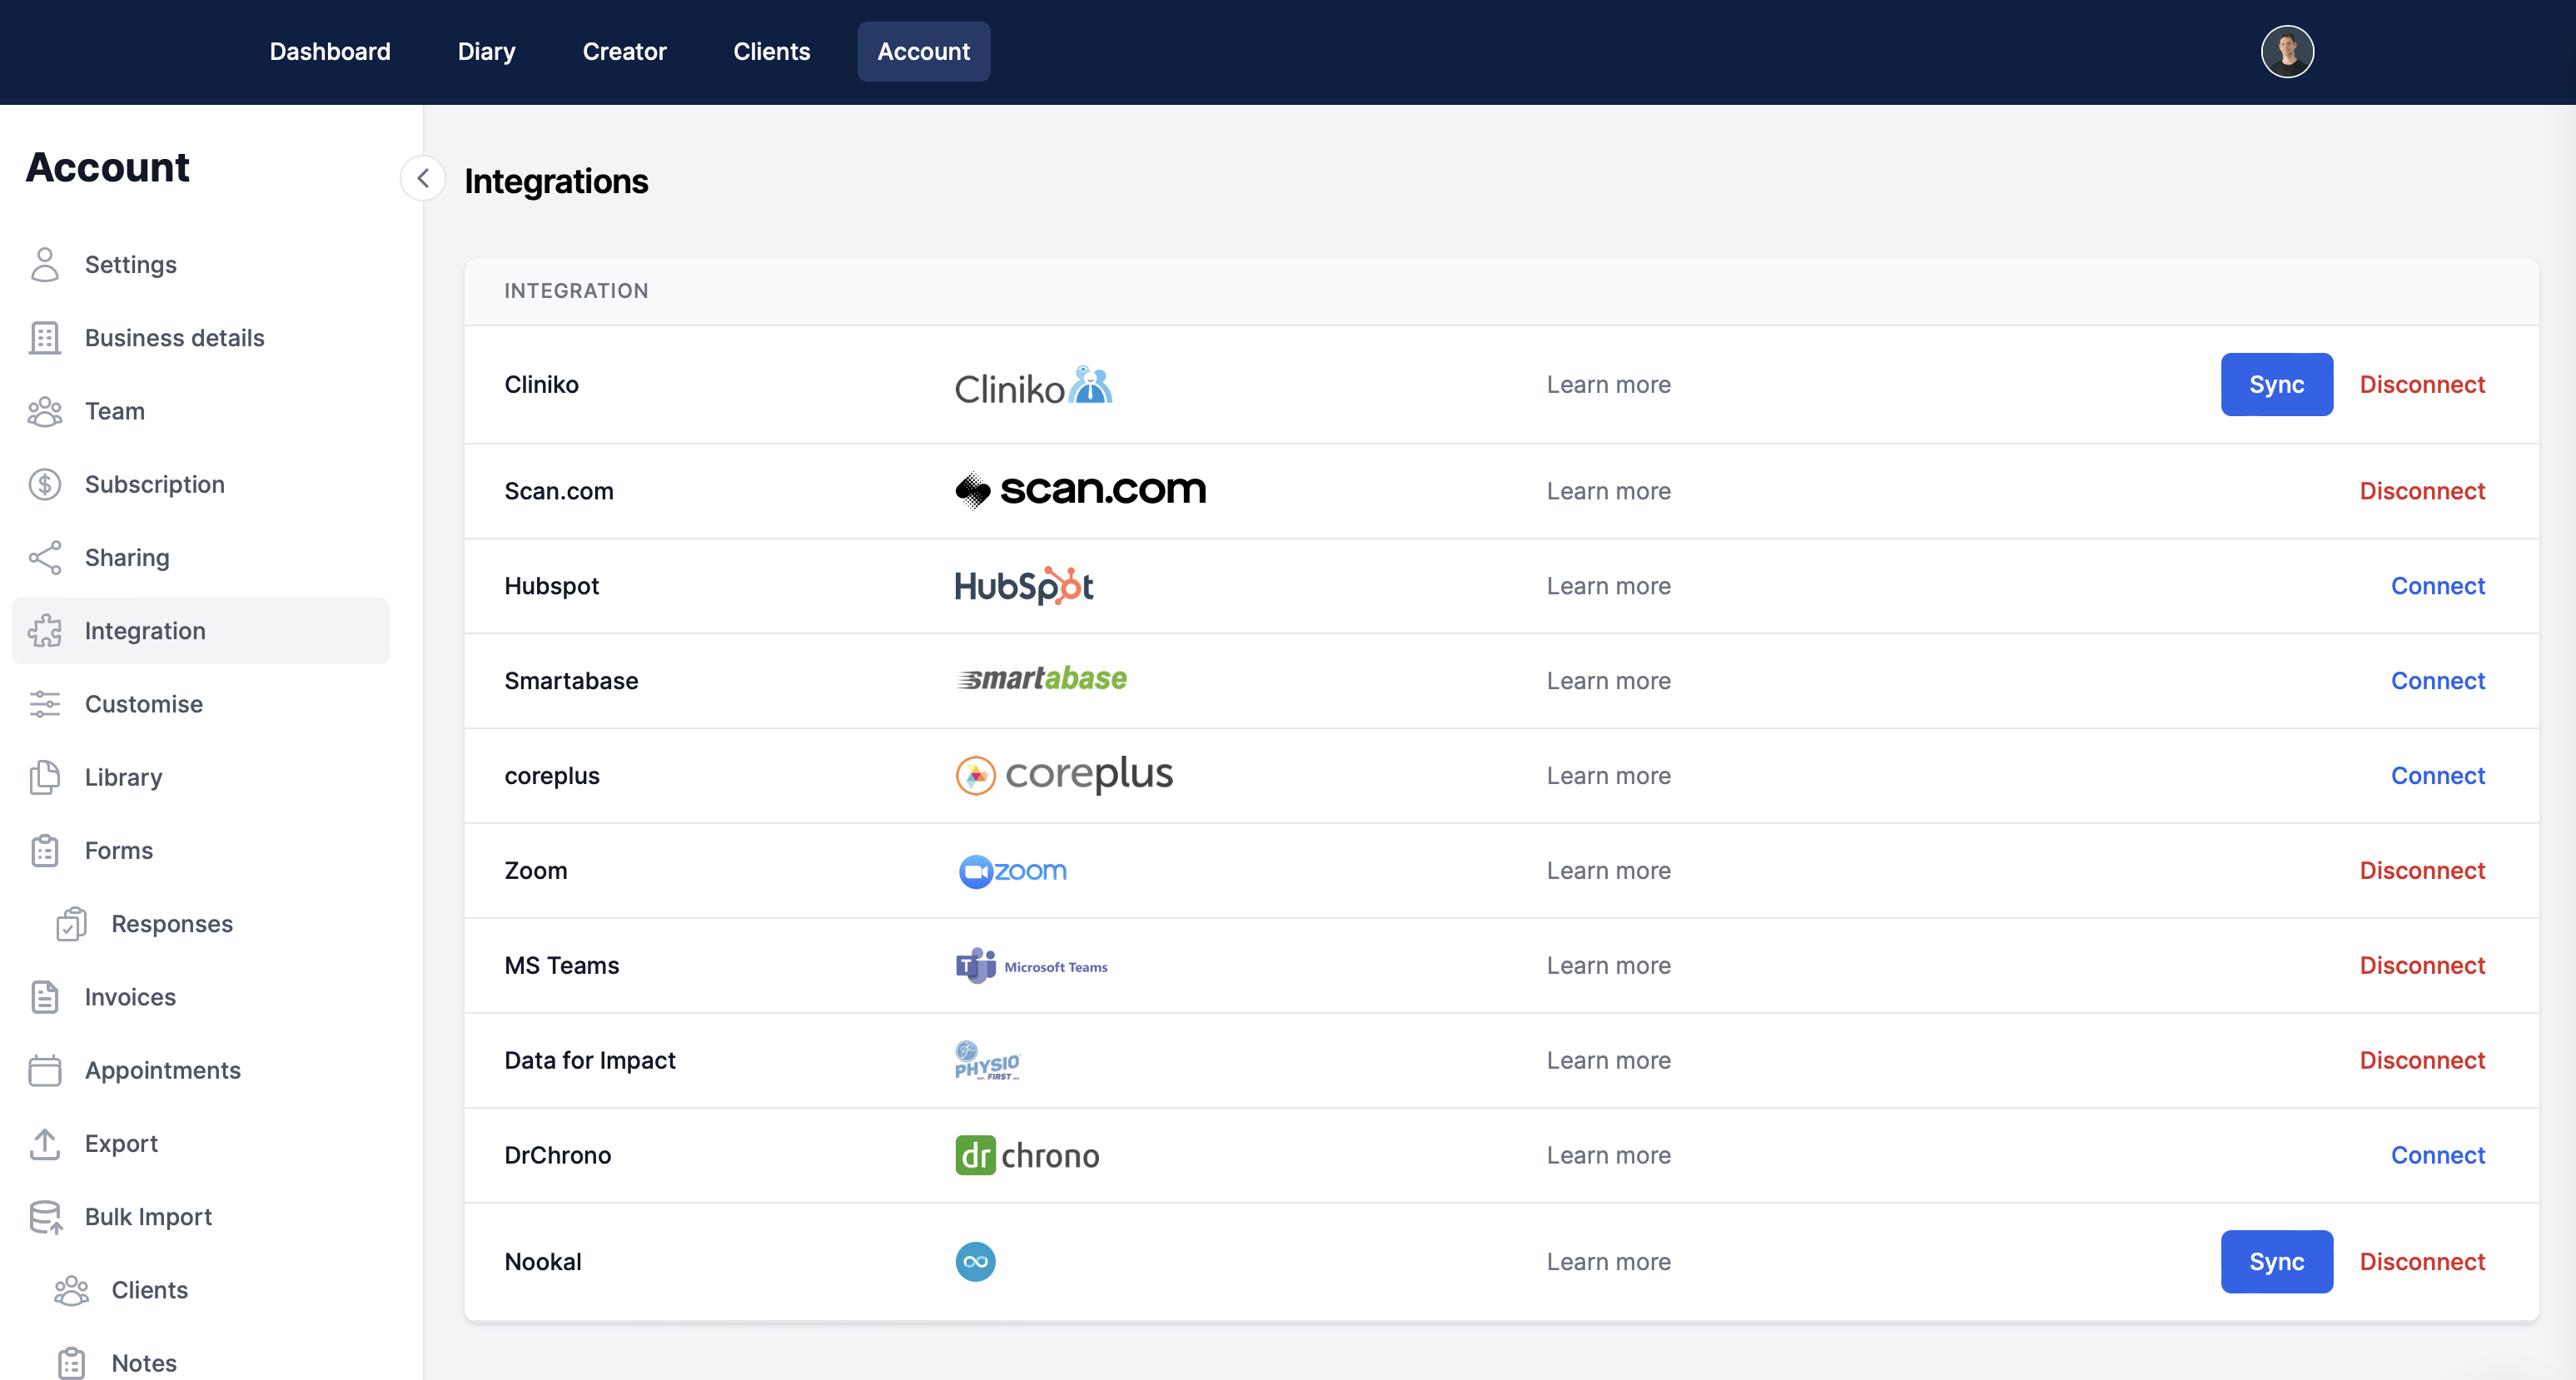
Task: Go to the Diary tab
Action: tap(486, 52)
